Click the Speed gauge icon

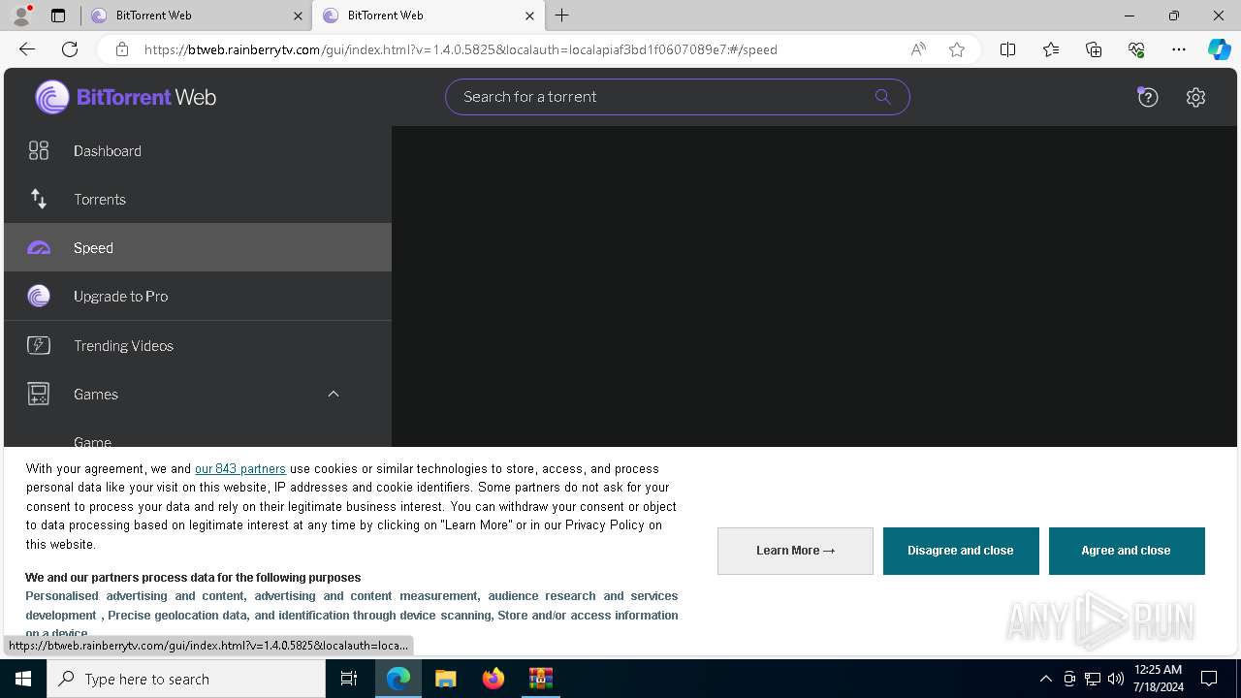(x=39, y=248)
